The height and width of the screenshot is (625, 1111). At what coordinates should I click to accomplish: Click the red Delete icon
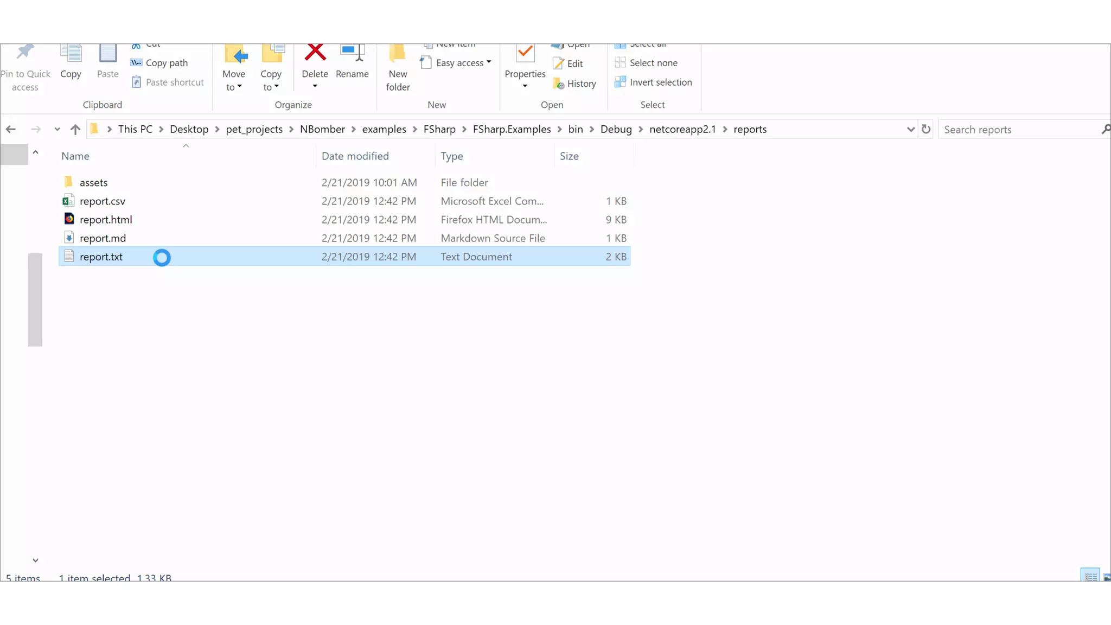click(x=315, y=53)
